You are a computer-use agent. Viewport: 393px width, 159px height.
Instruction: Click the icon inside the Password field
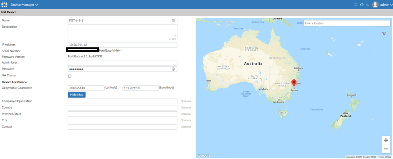173,69
